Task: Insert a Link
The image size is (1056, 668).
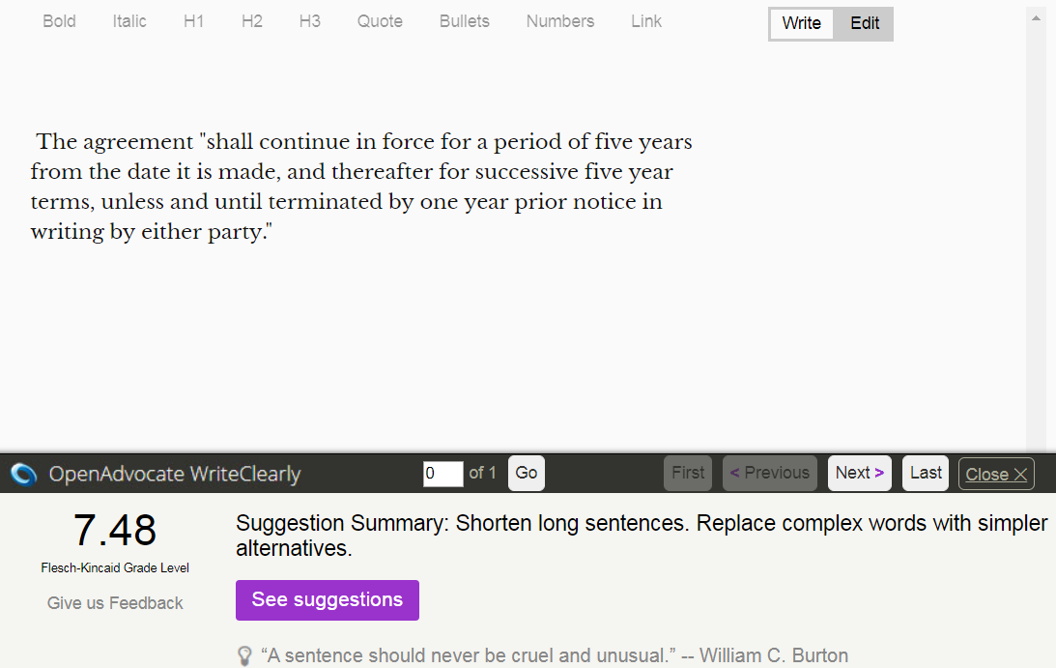Action: click(x=646, y=21)
